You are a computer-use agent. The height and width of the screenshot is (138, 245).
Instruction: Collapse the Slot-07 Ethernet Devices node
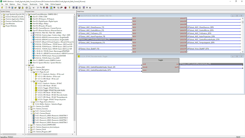(x=29, y=30)
